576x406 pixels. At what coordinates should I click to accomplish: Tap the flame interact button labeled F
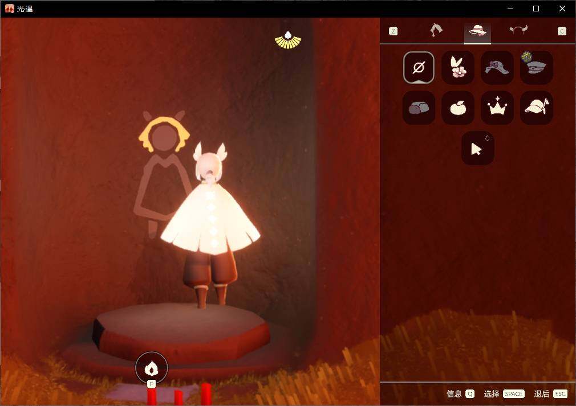tap(151, 368)
